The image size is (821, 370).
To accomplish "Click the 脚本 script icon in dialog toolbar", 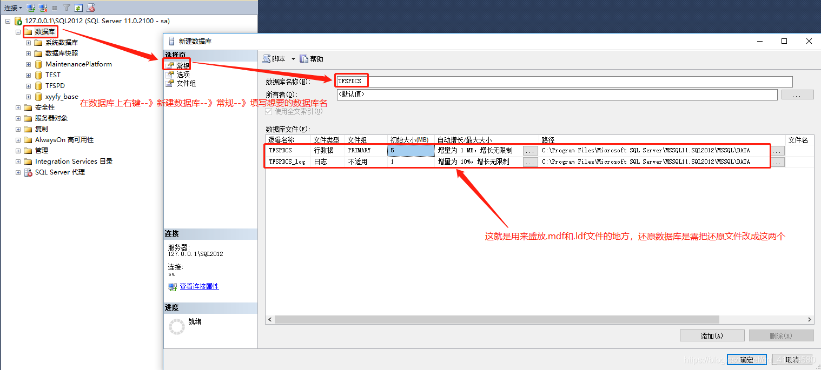I will [x=267, y=59].
